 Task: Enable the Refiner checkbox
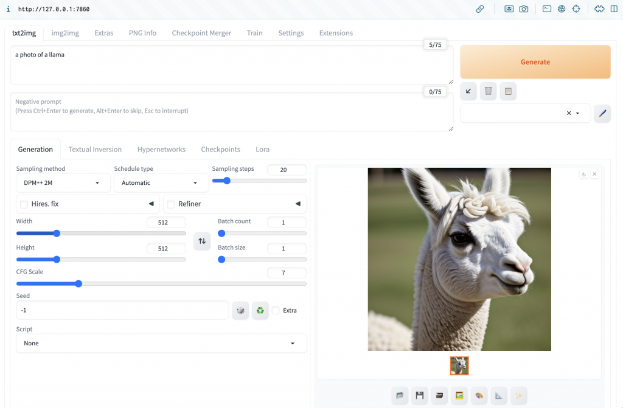tap(171, 204)
